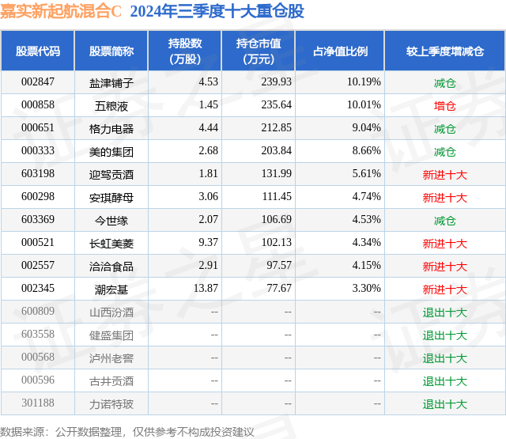Click the 新进十大 label for 迎驾贡酒
The height and width of the screenshot is (439, 506).
tap(445, 175)
